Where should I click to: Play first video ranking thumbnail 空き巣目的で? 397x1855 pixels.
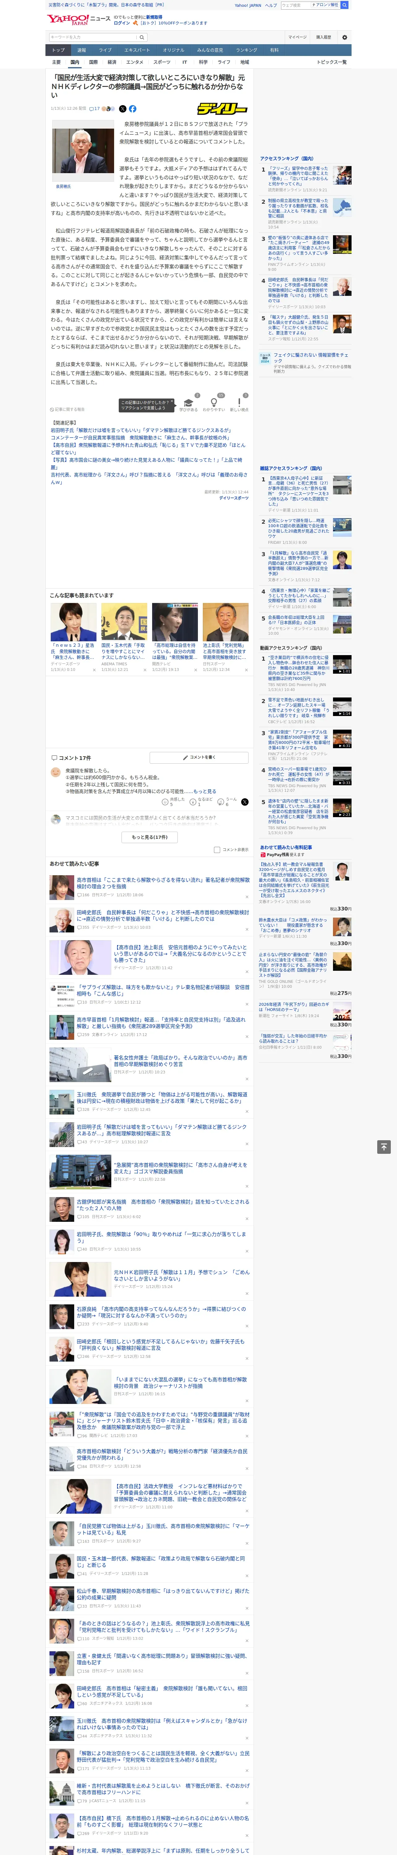[342, 664]
